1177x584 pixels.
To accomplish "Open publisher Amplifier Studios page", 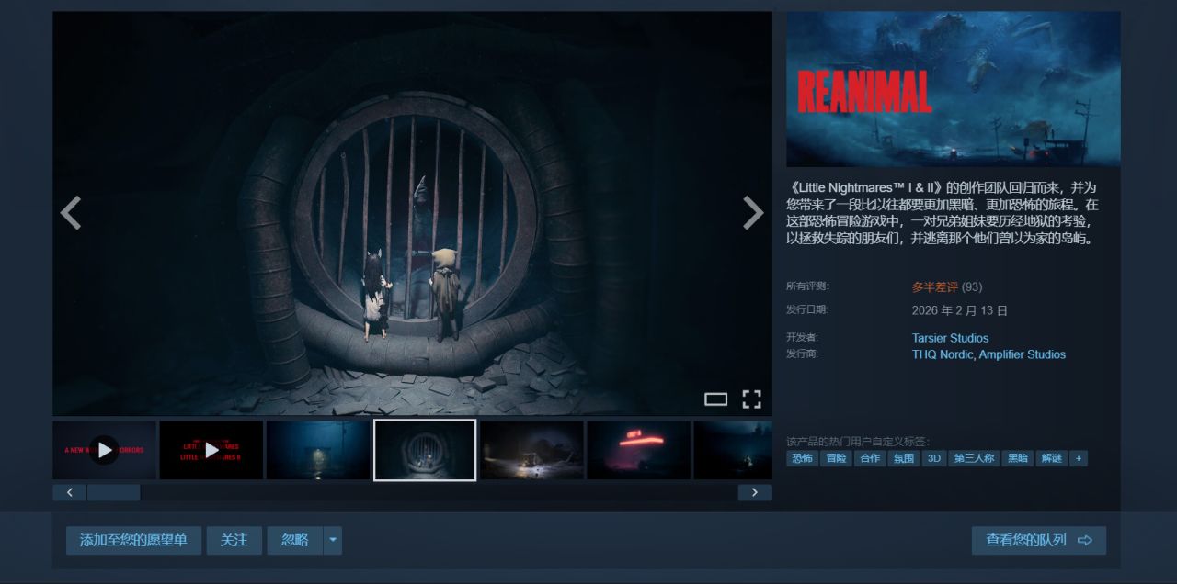I will pyautogui.click(x=1023, y=354).
